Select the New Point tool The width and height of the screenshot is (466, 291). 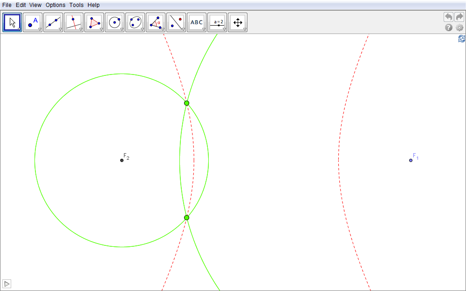(33, 22)
